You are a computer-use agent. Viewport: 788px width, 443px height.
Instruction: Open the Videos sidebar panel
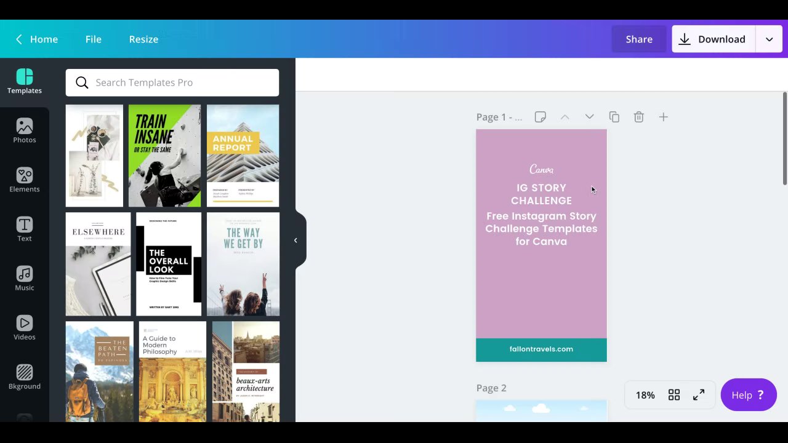pos(25,329)
